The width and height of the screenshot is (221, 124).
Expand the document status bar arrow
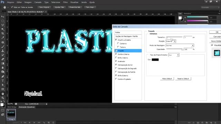pyautogui.click(x=47, y=104)
